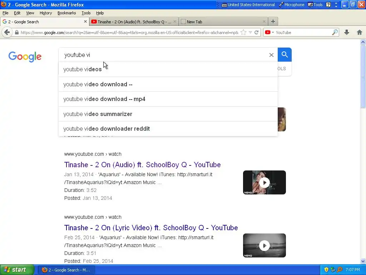Click the dashed favicon on the New Tab tab
Image resolution: width=366 pixels, height=275 pixels.
point(183,21)
